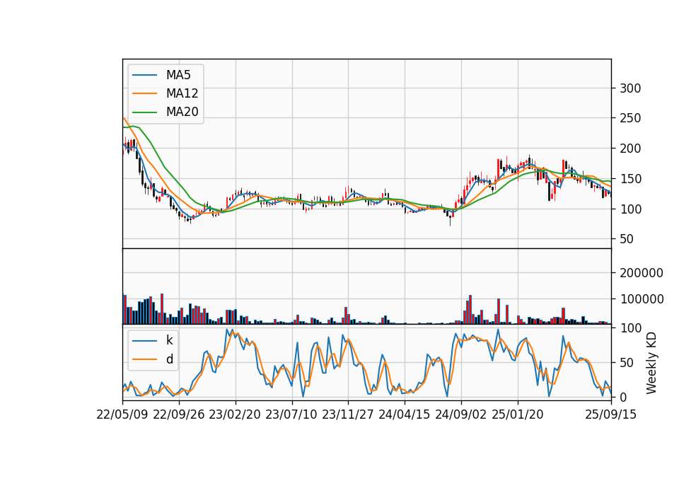This screenshot has width=679, height=488.
Task: Select the blue MA5 legend line
Action: coord(144,76)
